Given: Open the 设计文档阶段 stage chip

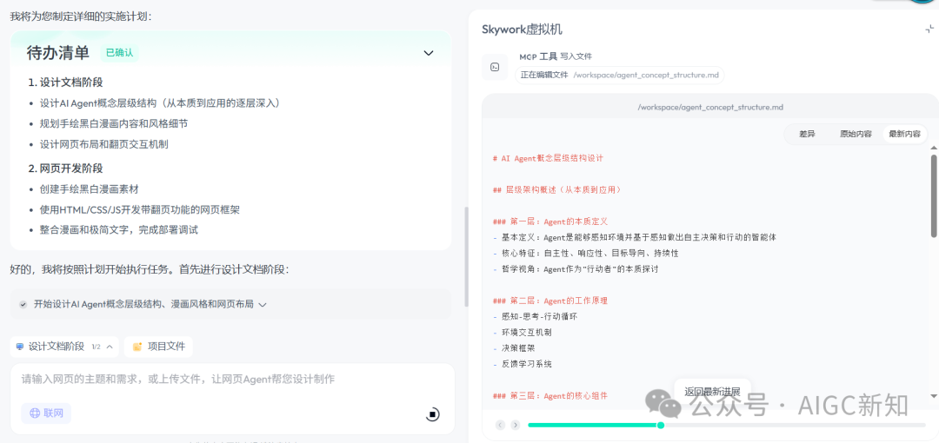Looking at the screenshot, I should 64,347.
